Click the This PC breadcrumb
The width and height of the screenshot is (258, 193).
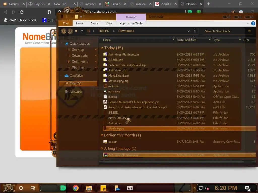[104, 31]
